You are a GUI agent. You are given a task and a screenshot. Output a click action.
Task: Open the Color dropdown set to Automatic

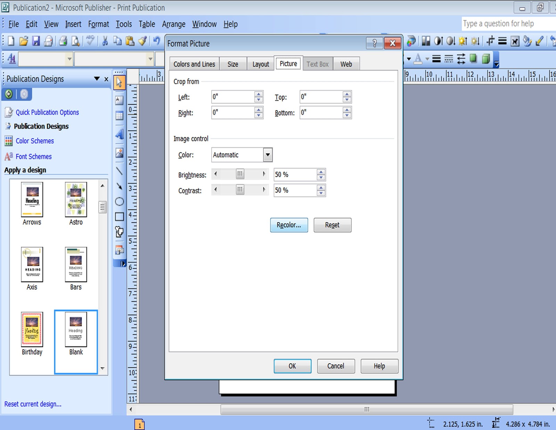[x=268, y=155]
